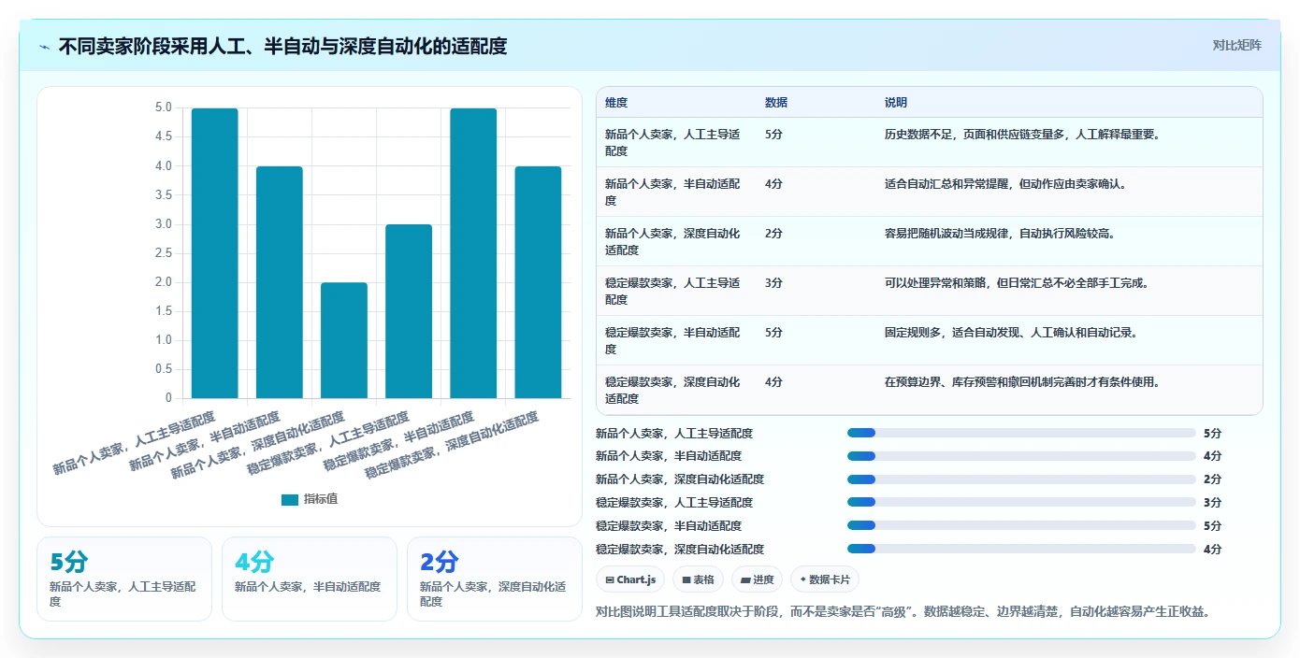Click the 5.0 label on the chart y-axis
Screen dimensions: 1300x658
click(164, 108)
